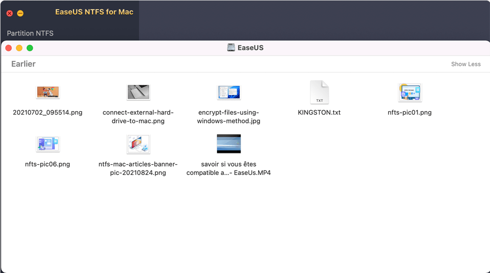Maximize the EaseUS Finder window with green button

[x=30, y=48]
